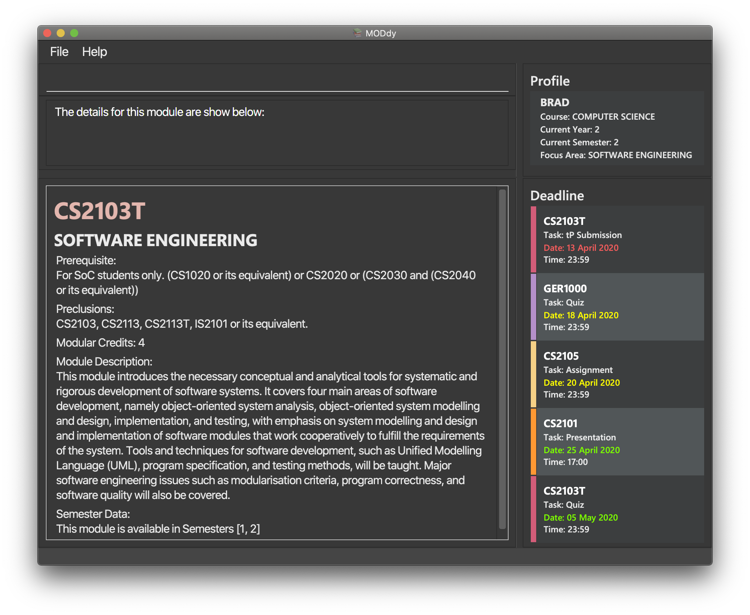This screenshot has height=615, width=750.
Task: Click the Deadline panel heading
Action: tap(557, 196)
